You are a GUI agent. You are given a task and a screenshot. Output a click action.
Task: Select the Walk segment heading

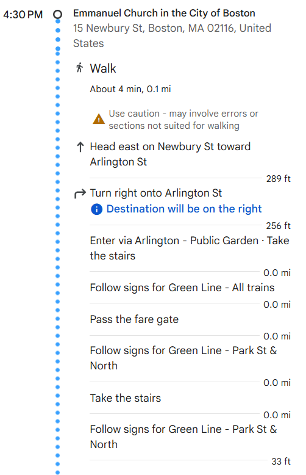click(103, 68)
